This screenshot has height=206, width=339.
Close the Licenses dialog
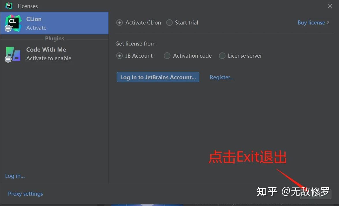pyautogui.click(x=330, y=6)
